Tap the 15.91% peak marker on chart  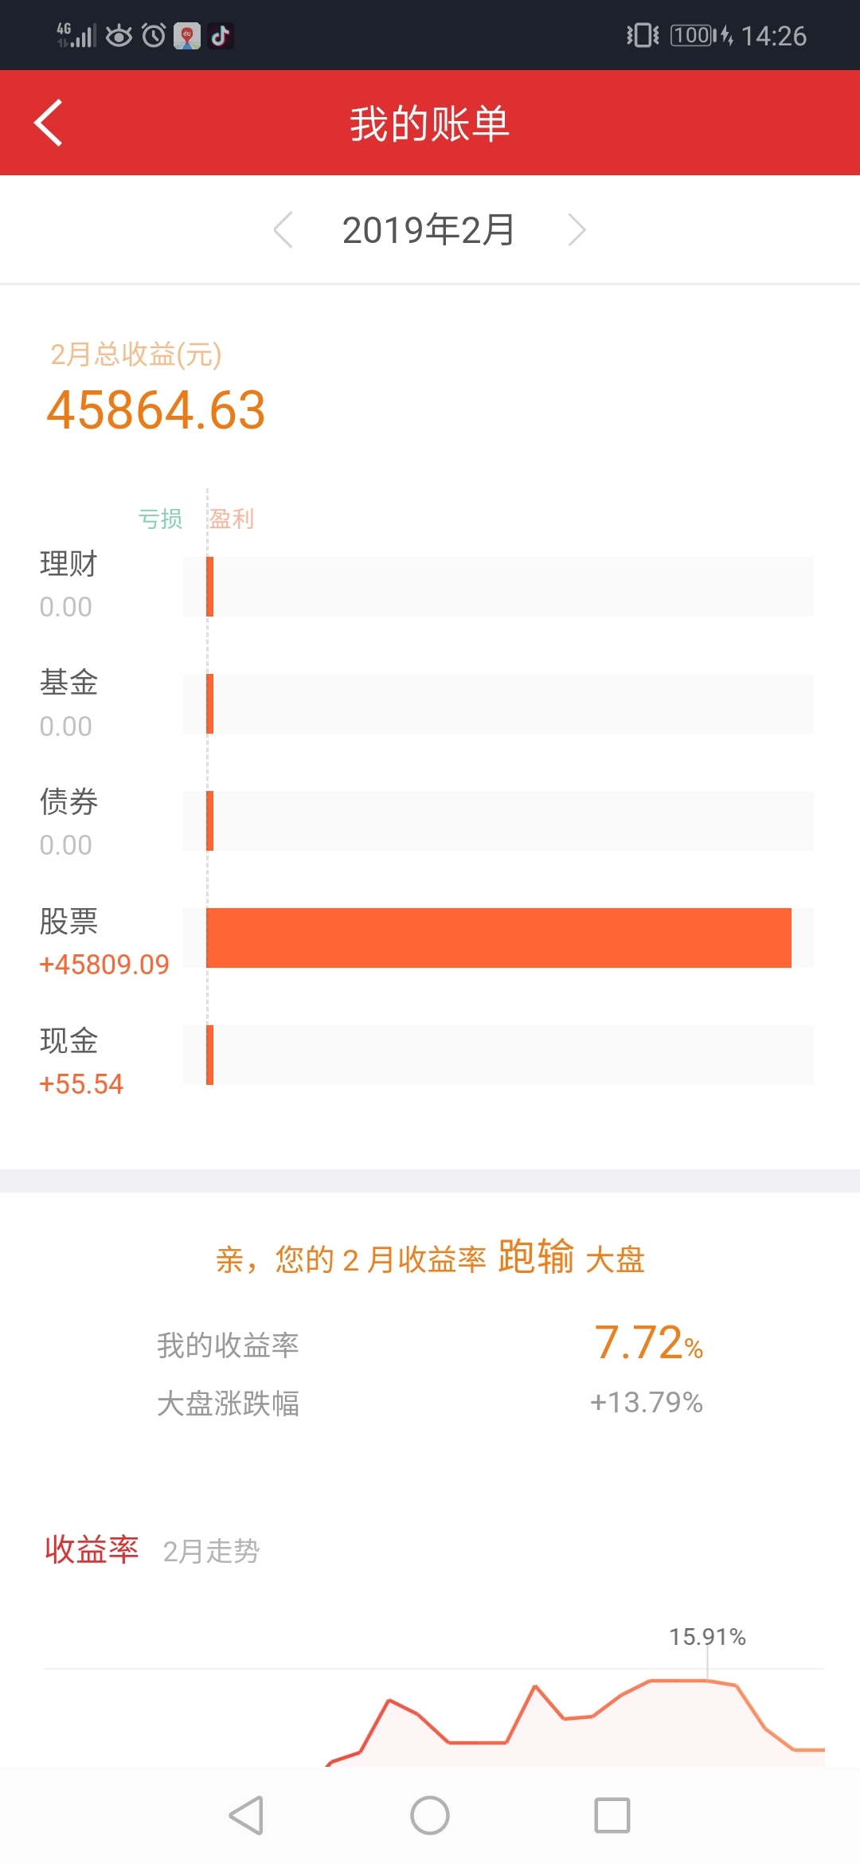pos(707,1637)
